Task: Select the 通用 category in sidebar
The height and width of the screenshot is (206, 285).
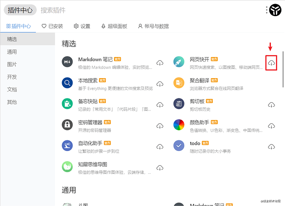Action: click(12, 52)
